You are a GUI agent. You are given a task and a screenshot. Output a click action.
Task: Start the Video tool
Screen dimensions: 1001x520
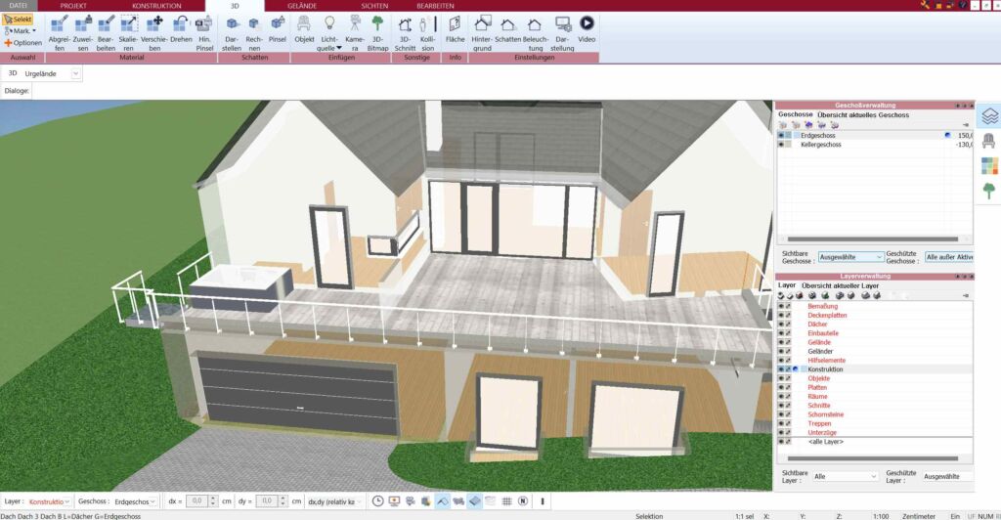[587, 29]
